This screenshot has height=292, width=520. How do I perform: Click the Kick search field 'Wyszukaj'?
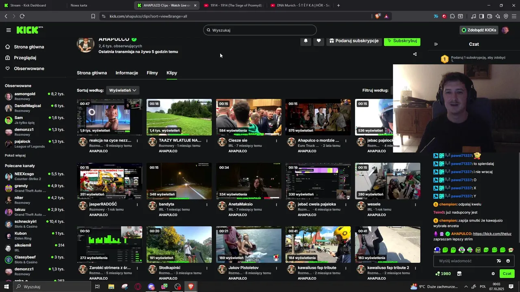coord(260,30)
